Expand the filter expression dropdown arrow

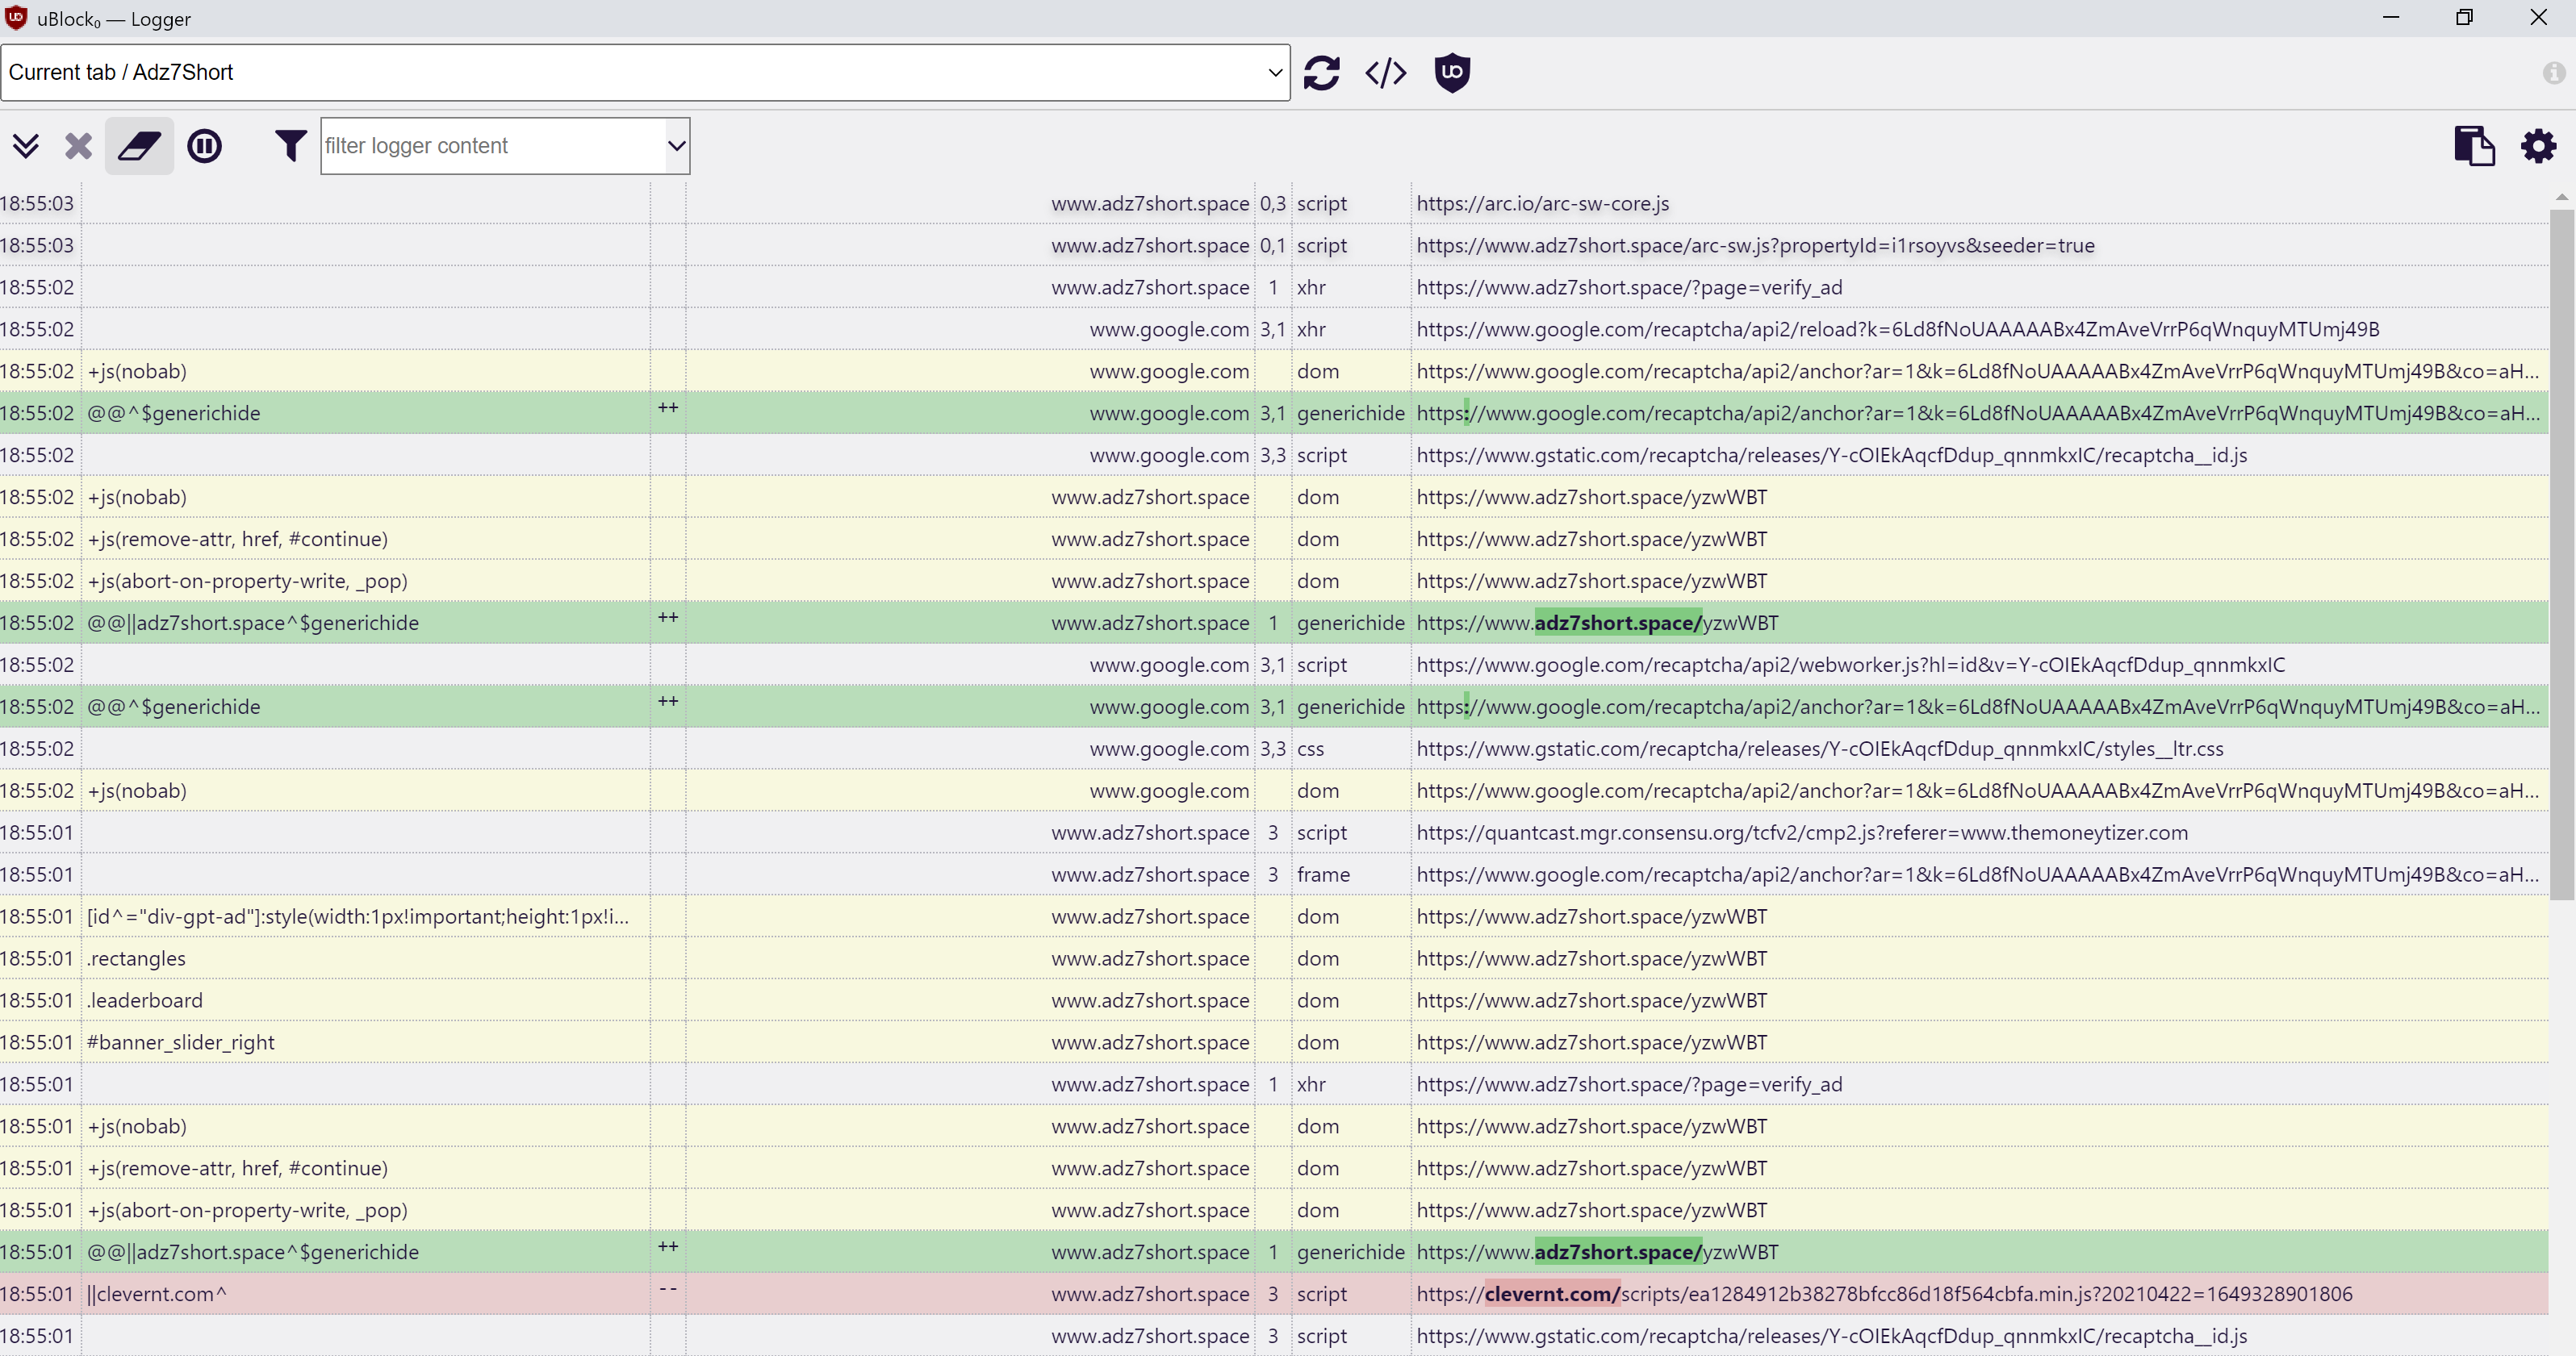click(677, 146)
